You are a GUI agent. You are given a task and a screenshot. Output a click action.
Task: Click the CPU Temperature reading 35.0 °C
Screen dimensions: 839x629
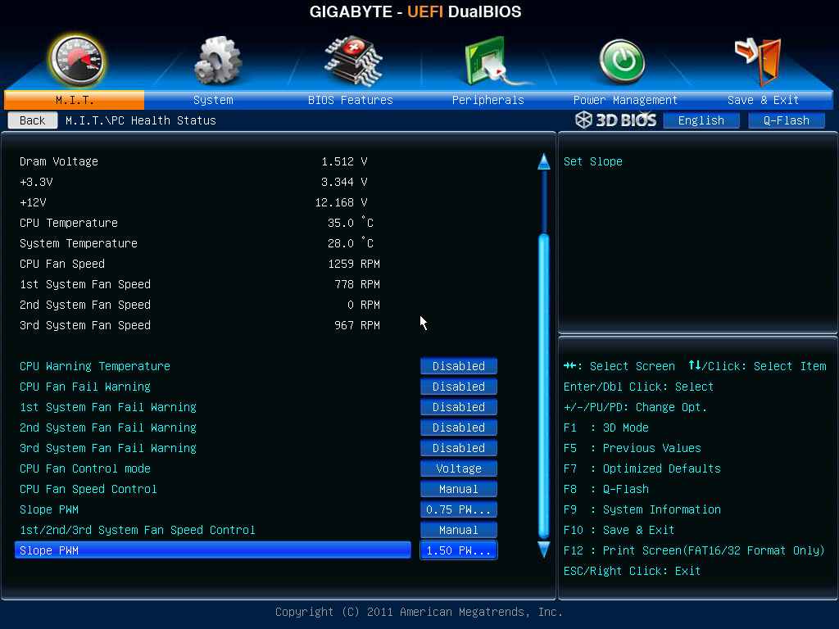point(351,223)
